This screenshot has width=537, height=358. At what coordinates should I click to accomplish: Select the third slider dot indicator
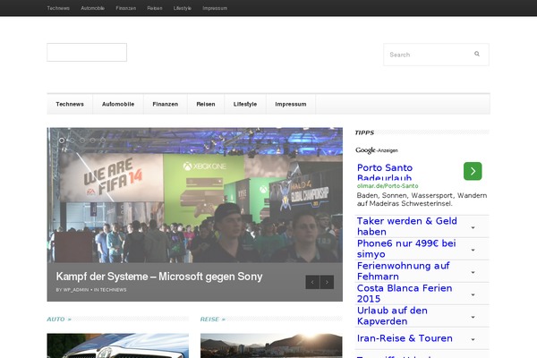coord(82,141)
